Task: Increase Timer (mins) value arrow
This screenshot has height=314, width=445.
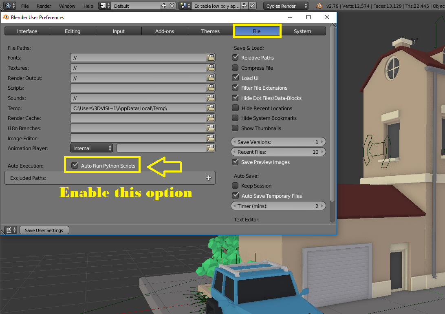Action: 322,206
